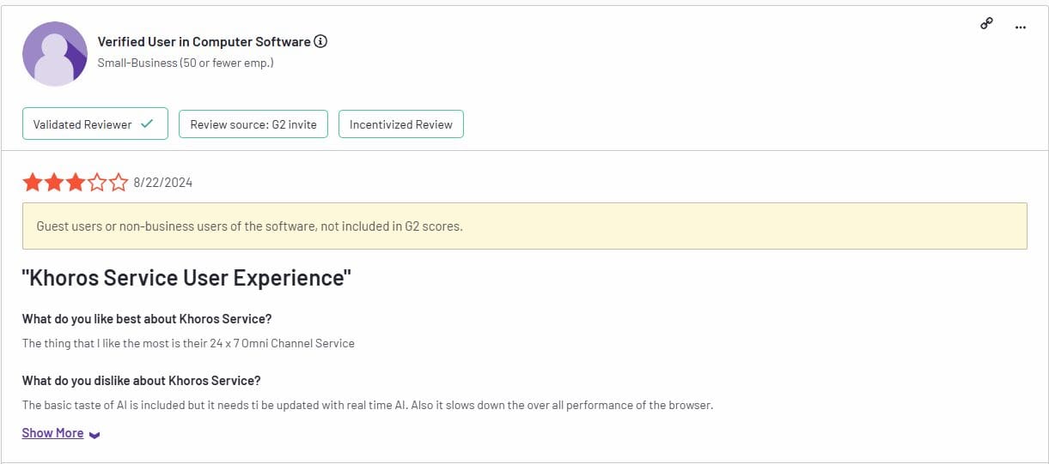Select the Incentivized Review badge

click(x=401, y=124)
